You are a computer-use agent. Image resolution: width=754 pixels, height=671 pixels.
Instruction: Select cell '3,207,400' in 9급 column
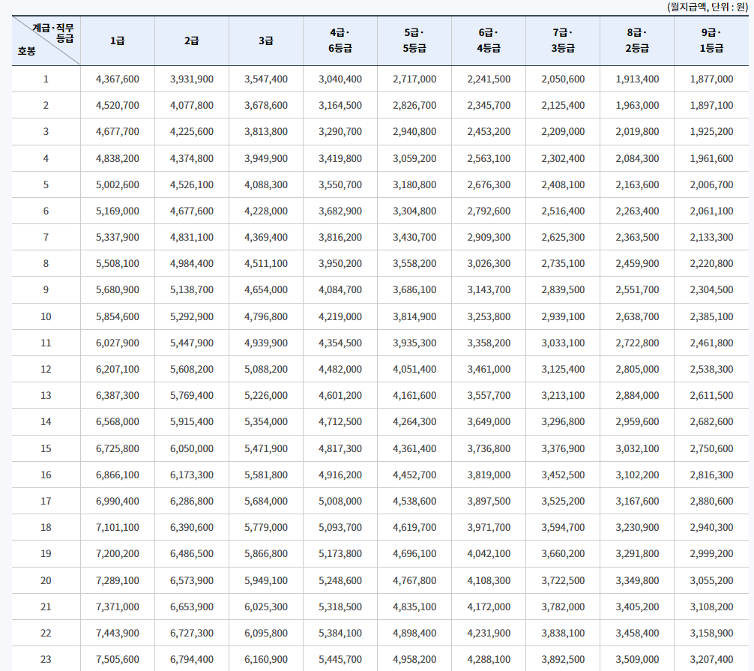tap(712, 659)
